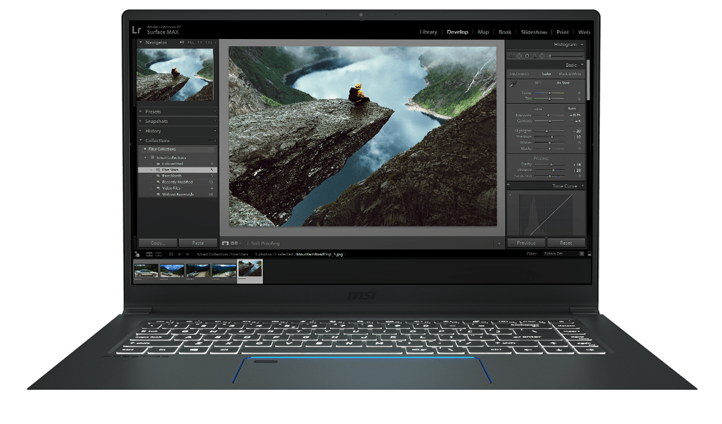Switch to the Library module

(x=428, y=32)
